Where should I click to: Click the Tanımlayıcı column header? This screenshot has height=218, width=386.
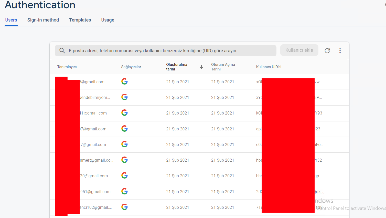coord(67,67)
